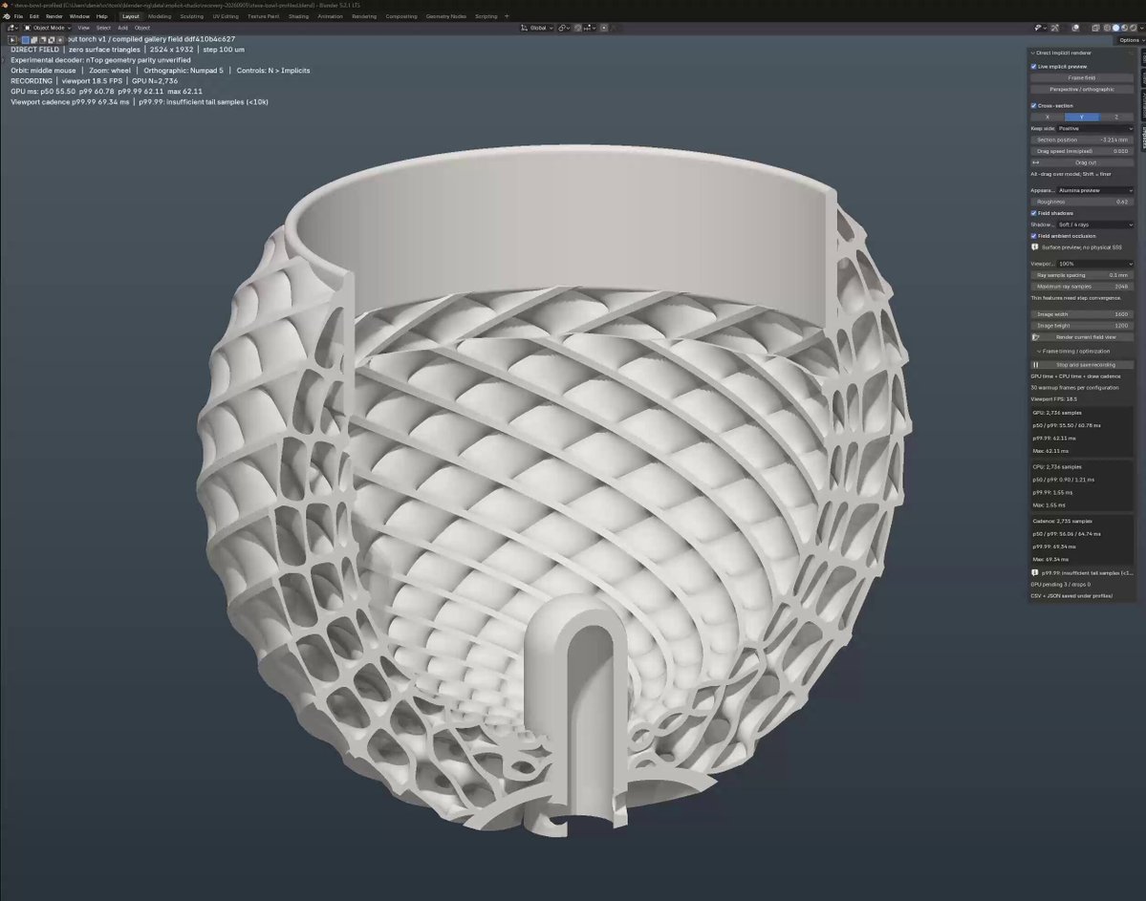Viewport: 1146px width, 901px height.
Task: Click the pause icon on Stop and save recording
Action: point(1036,365)
